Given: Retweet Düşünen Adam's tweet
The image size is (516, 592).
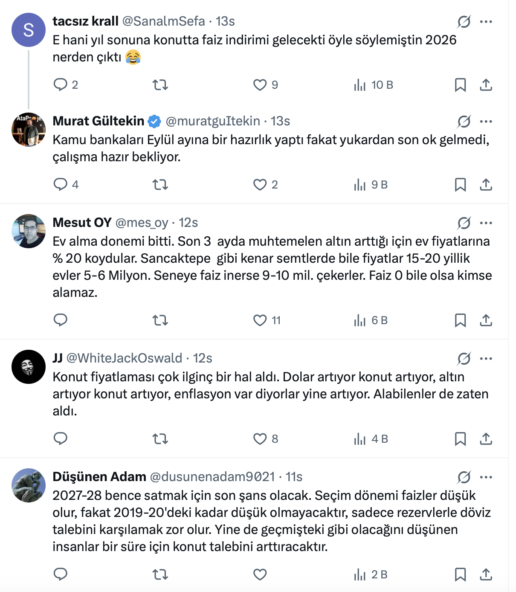Looking at the screenshot, I should [x=160, y=575].
